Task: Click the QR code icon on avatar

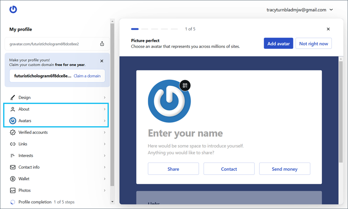Action: tap(185, 86)
